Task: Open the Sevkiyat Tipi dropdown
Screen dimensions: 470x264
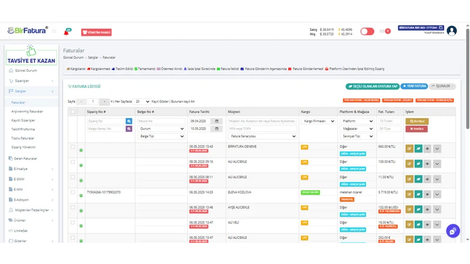Action: 357,136
